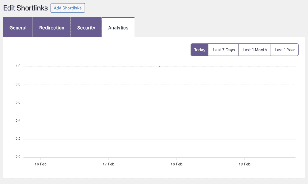Open the Security tab
308x184 pixels.
(86, 27)
